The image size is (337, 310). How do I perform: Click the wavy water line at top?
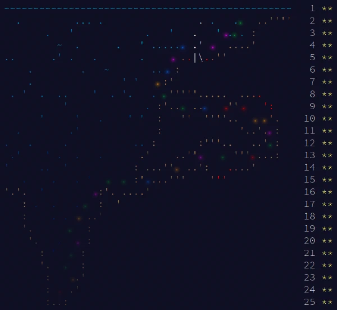click(x=147, y=8)
